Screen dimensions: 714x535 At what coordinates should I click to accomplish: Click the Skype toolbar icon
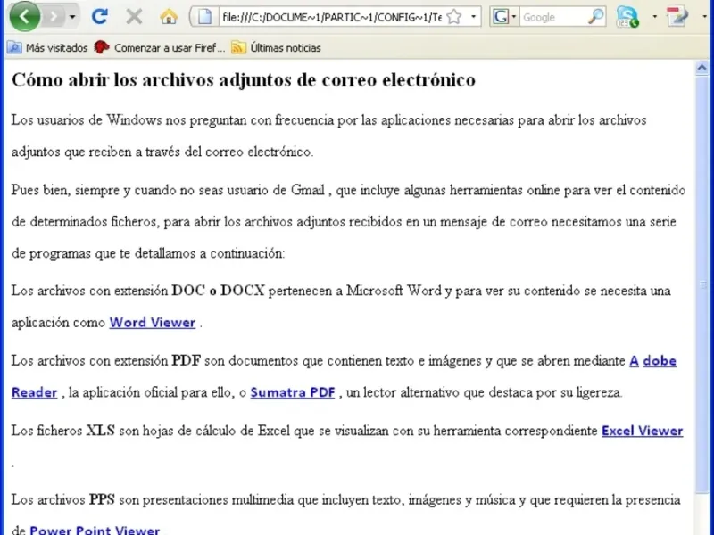click(x=627, y=17)
